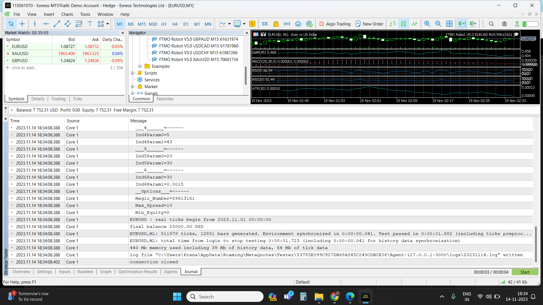Open Virtual Hosting cloud icon
543x305 pixels.
pos(298,24)
